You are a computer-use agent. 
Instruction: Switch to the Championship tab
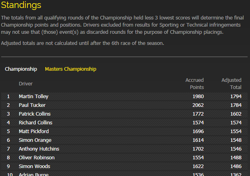[x=21, y=69]
